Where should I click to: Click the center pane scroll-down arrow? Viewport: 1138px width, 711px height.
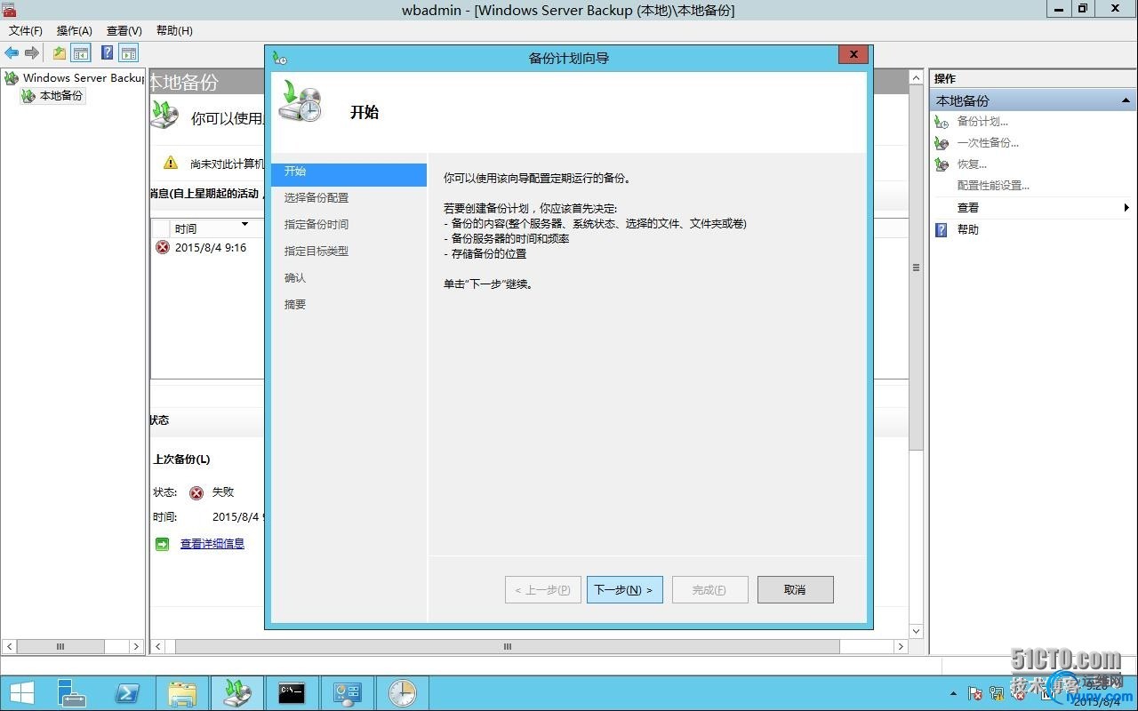click(x=917, y=631)
